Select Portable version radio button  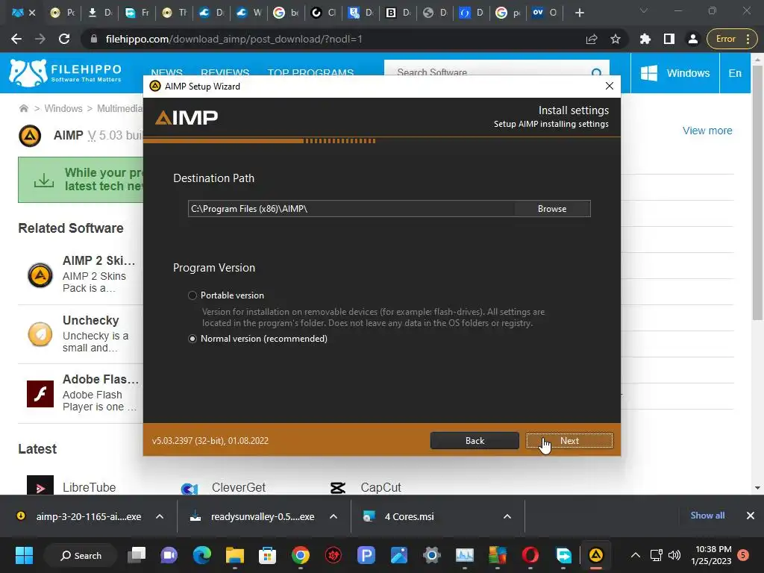(x=192, y=295)
